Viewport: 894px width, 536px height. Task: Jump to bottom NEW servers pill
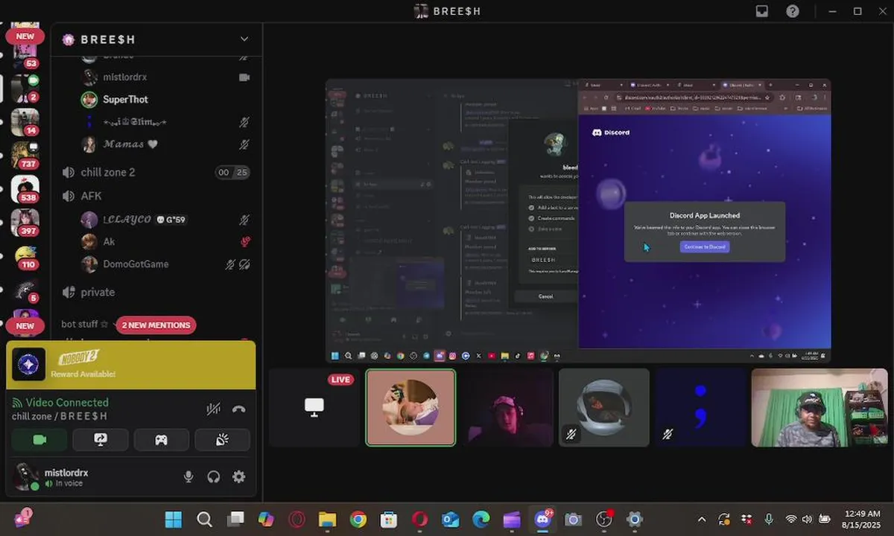[x=25, y=326]
